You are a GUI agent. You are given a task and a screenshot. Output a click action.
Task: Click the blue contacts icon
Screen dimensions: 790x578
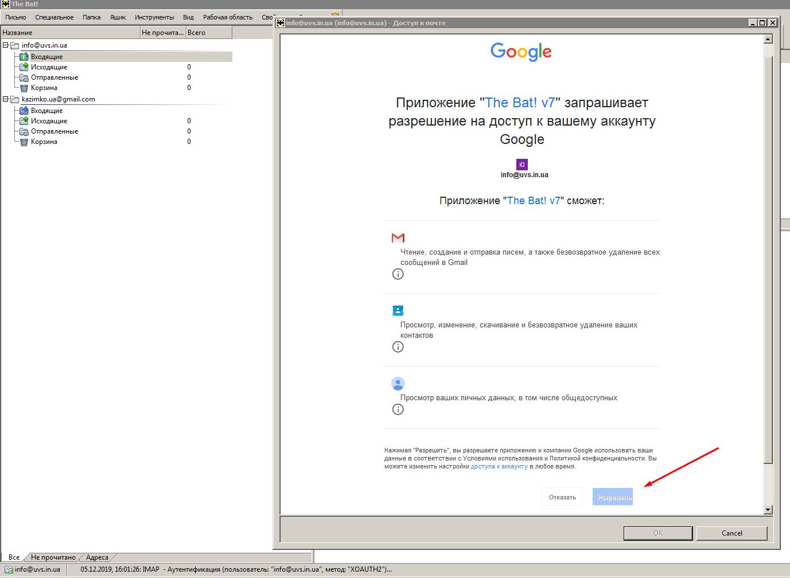(398, 311)
